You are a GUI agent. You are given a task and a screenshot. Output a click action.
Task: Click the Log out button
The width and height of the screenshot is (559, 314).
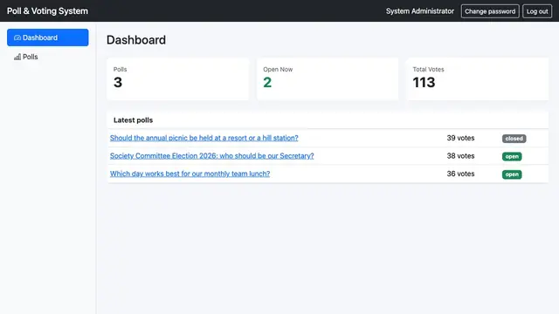click(x=537, y=11)
